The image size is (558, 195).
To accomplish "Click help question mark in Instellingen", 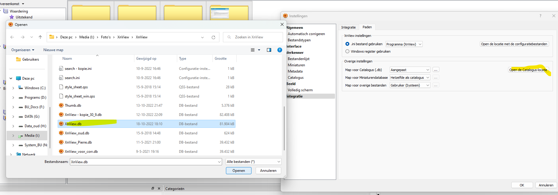I will pyautogui.click(x=540, y=16).
